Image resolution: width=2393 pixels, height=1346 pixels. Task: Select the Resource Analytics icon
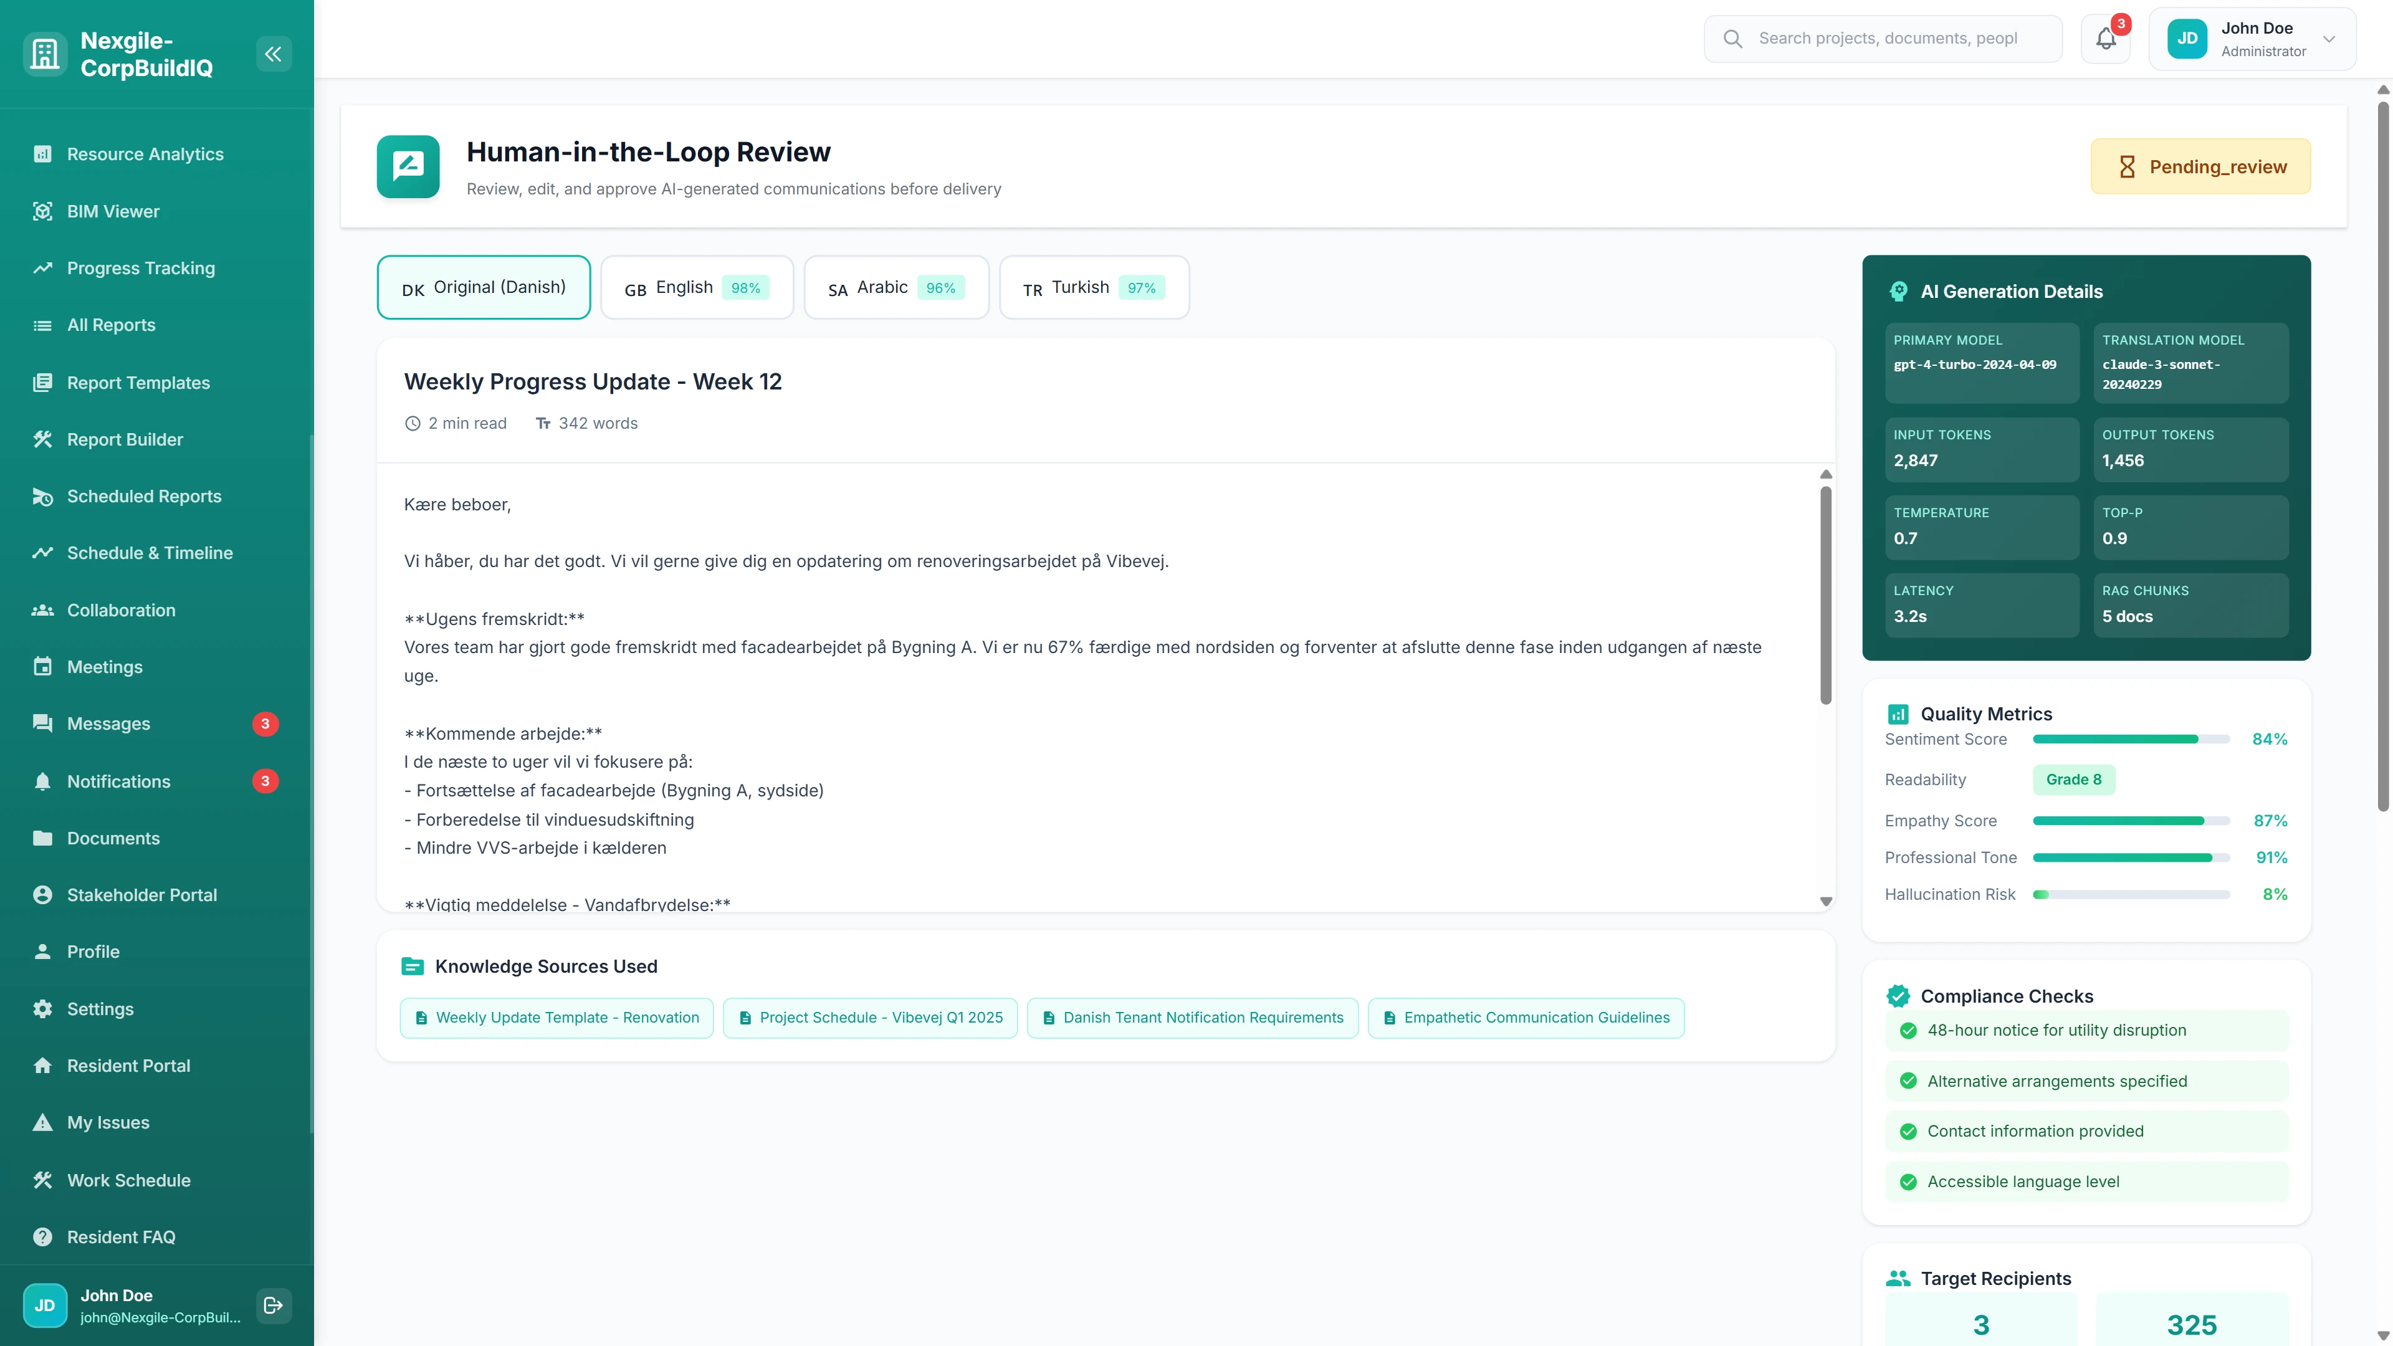click(43, 153)
